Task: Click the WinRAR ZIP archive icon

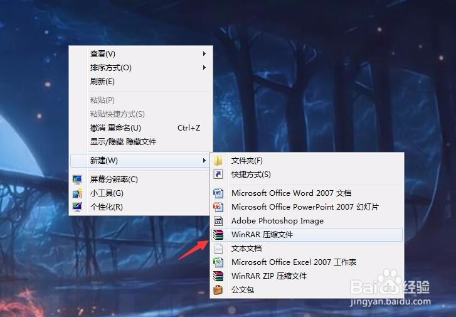Action: pos(218,276)
